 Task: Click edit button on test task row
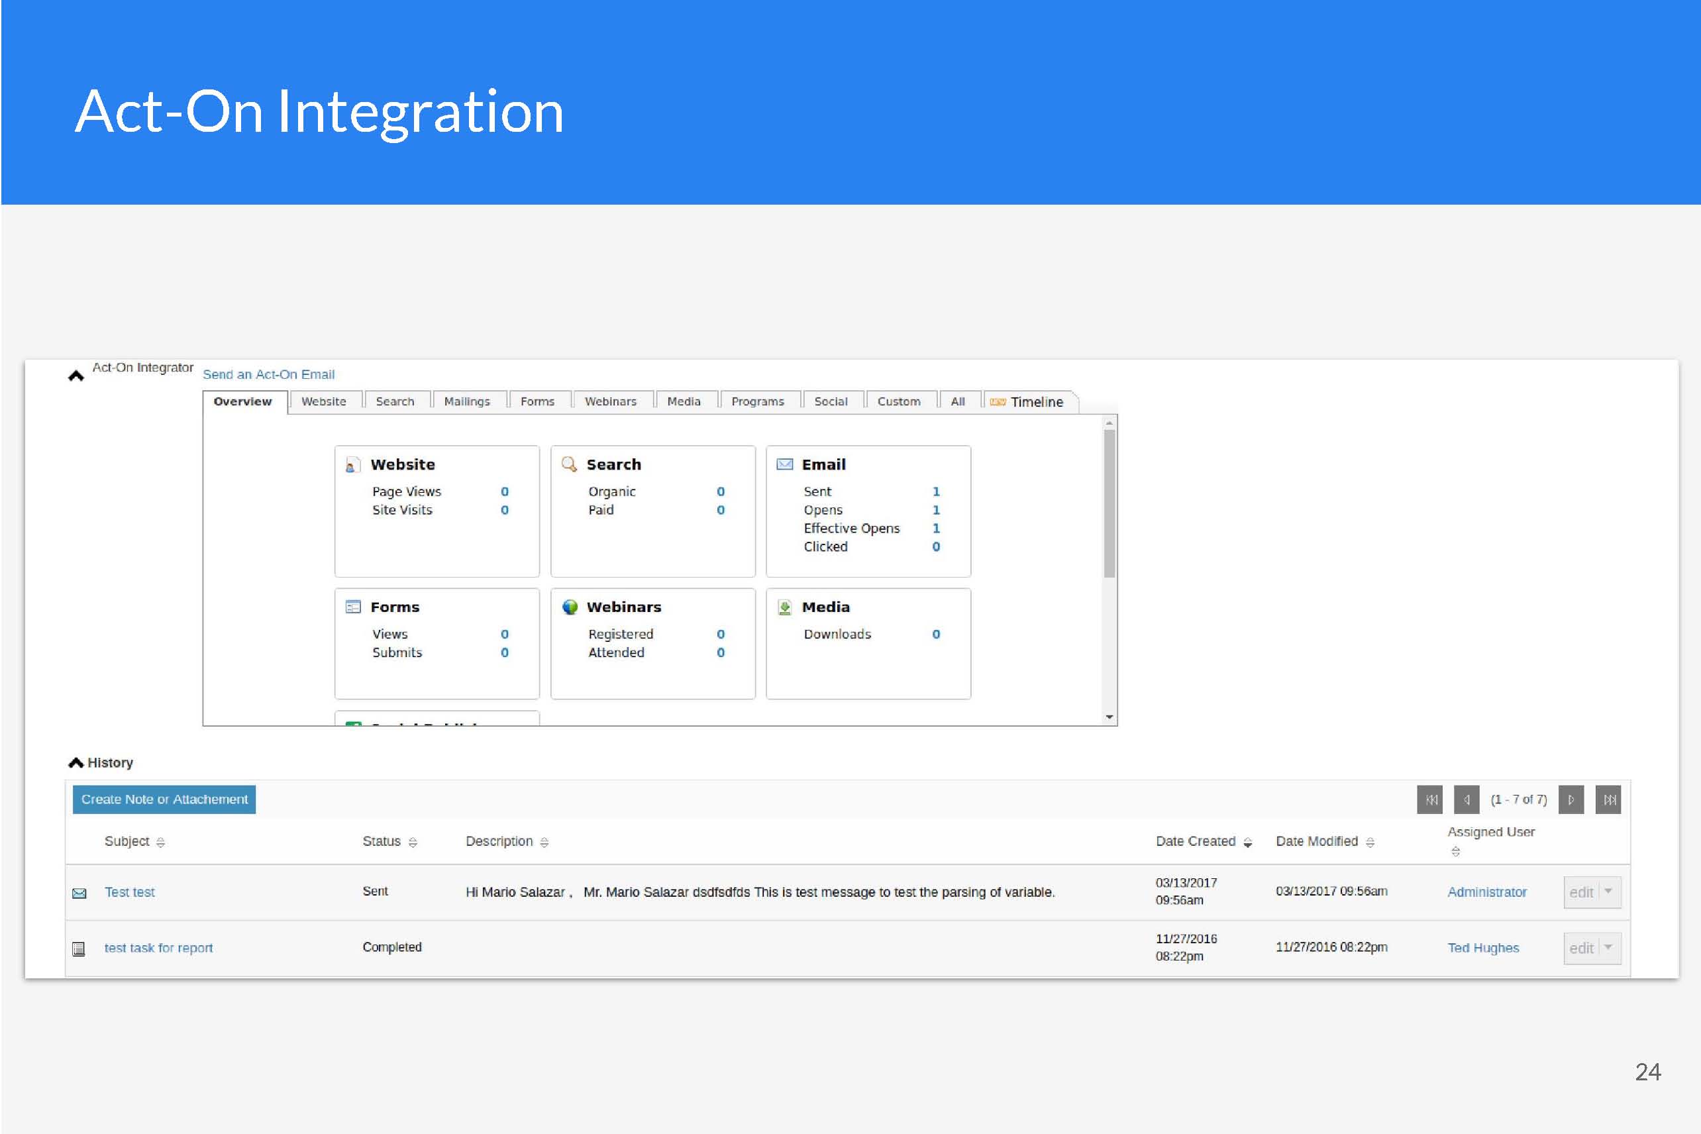(1581, 947)
